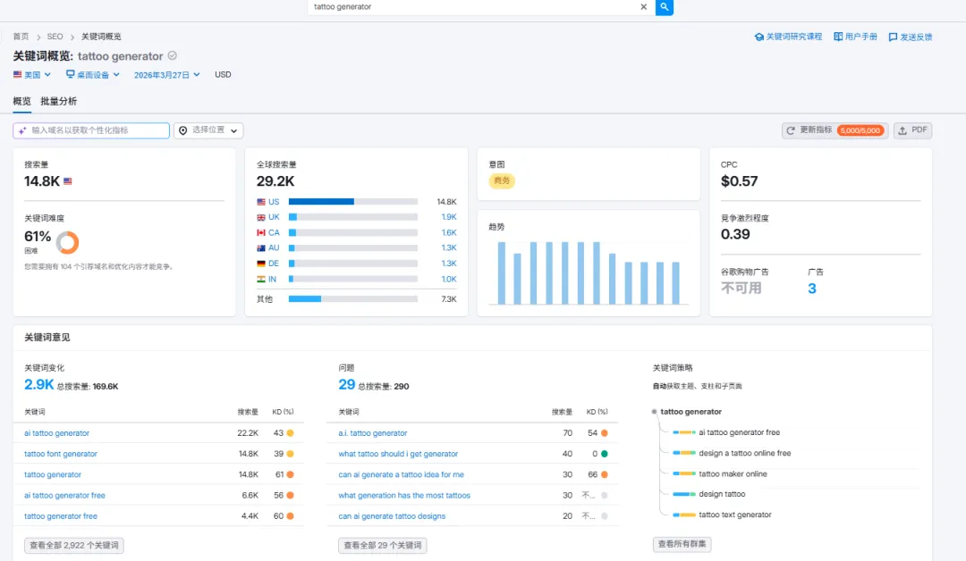Click the blue search magnifier button
Image resolution: width=966 pixels, height=561 pixels.
664,7
